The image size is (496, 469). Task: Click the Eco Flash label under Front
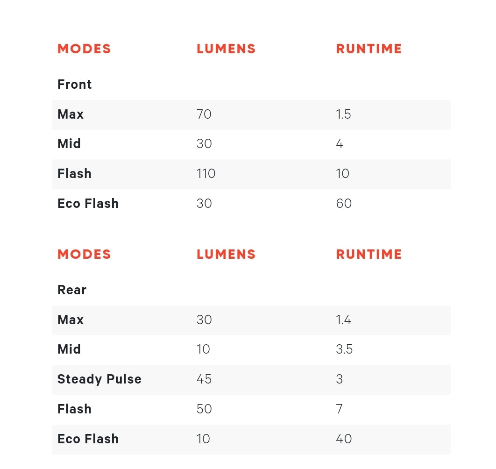pos(88,204)
